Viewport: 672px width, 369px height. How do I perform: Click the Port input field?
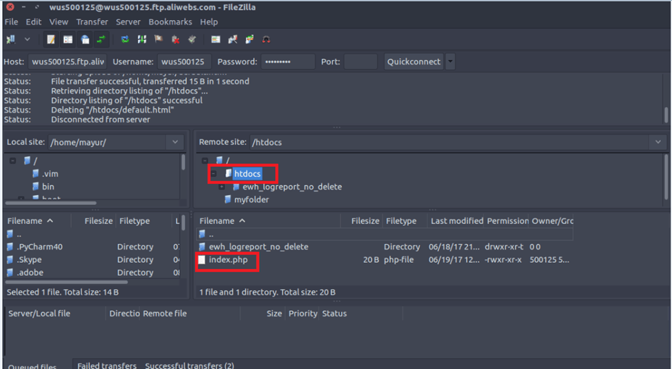360,62
